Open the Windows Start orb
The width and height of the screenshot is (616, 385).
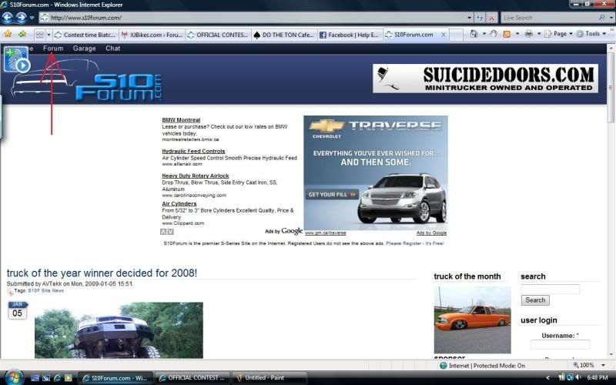coord(13,377)
